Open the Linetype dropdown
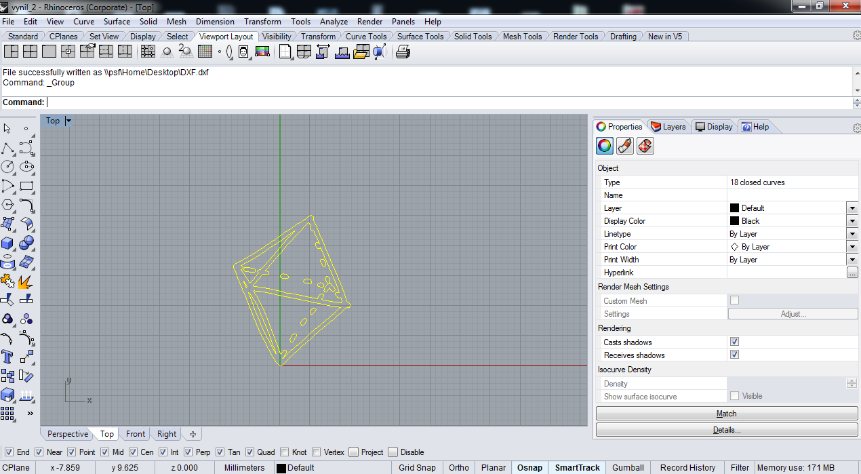 [852, 234]
